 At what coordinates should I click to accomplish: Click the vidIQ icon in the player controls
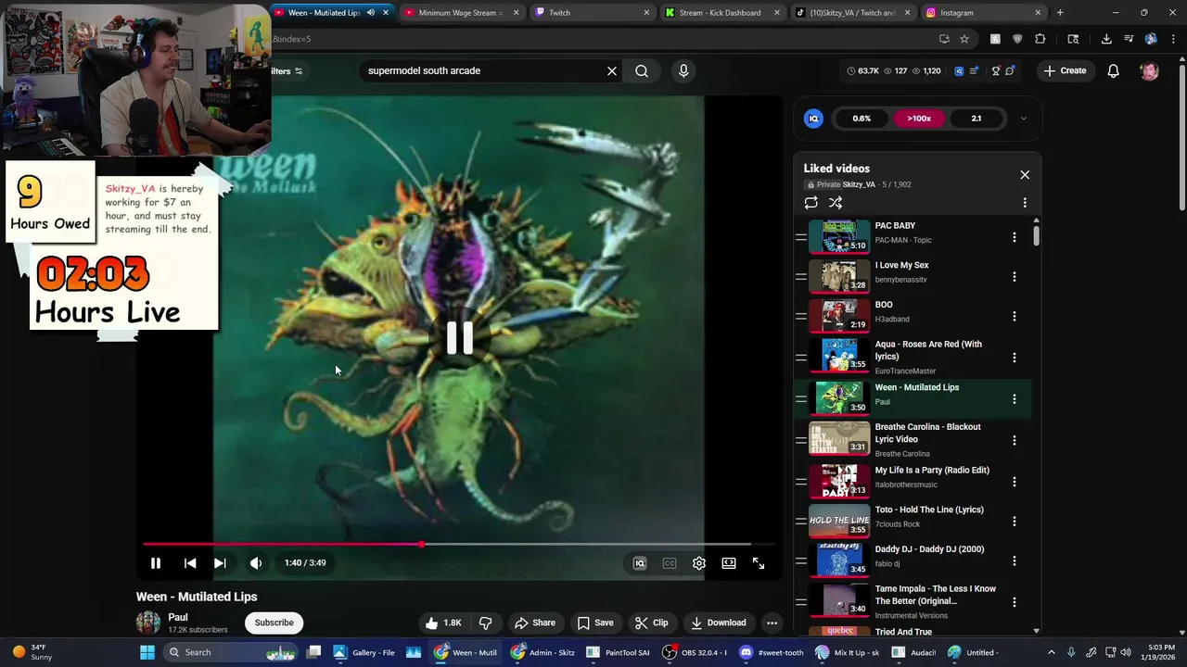click(x=640, y=563)
